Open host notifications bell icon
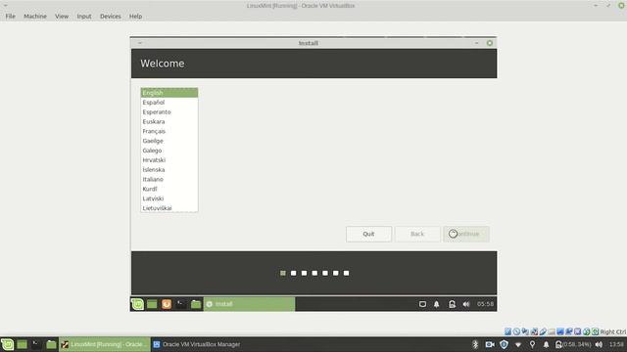Image resolution: width=627 pixels, height=352 pixels. (x=546, y=344)
